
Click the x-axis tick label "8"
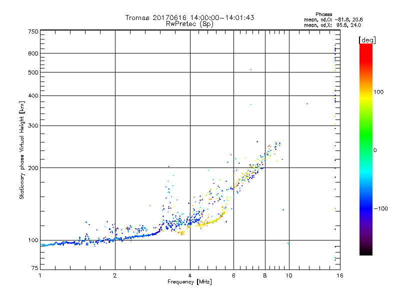click(x=265, y=275)
